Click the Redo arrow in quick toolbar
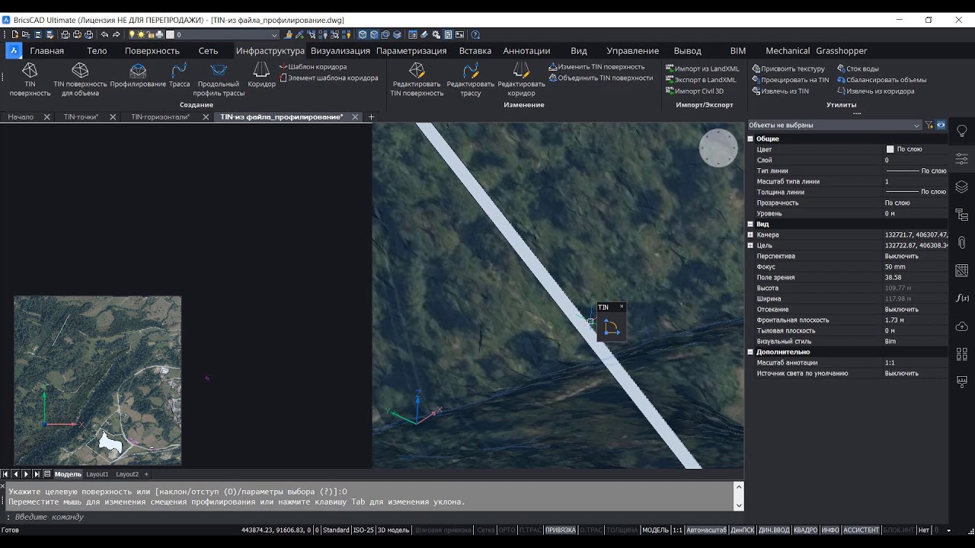 pos(117,35)
